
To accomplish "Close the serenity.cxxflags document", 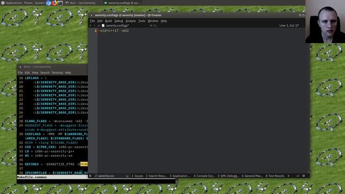I will click(x=155, y=25).
